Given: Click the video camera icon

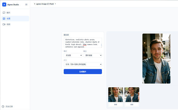Looking at the screenshot, I should [x=4, y=24].
